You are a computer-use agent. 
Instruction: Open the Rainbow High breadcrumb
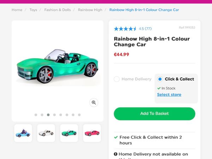(x=90, y=10)
